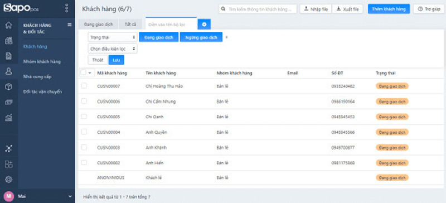The height and width of the screenshot is (203, 446).
Task: Open the cash book icon in sidebar
Action: point(8,102)
